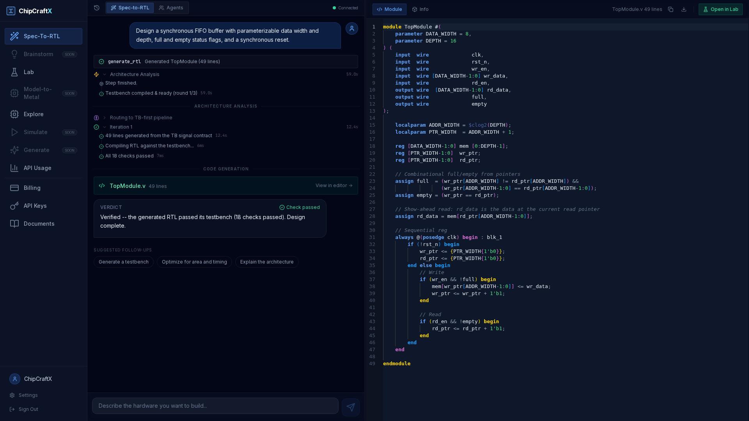Viewport: 749px width, 421px height.
Task: Choose Generate a testbench follow-up
Action: 124,262
